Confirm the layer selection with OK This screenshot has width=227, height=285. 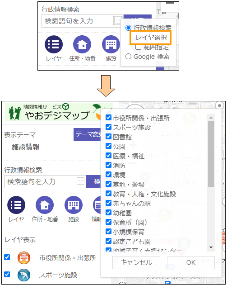(x=191, y=262)
